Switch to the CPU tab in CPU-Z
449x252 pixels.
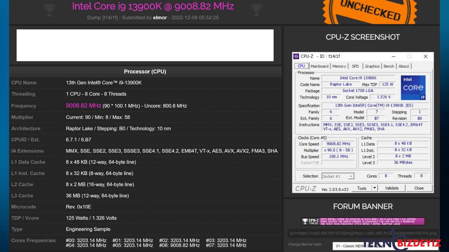pyautogui.click(x=301, y=66)
